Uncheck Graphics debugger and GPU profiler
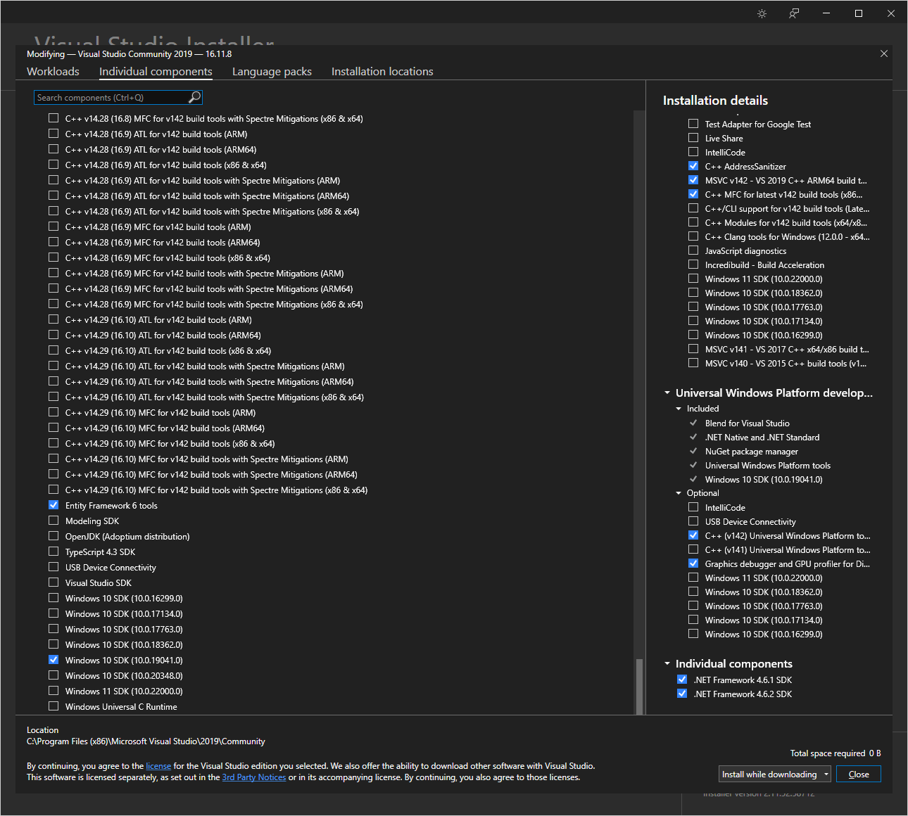This screenshot has width=908, height=816. pyautogui.click(x=693, y=563)
